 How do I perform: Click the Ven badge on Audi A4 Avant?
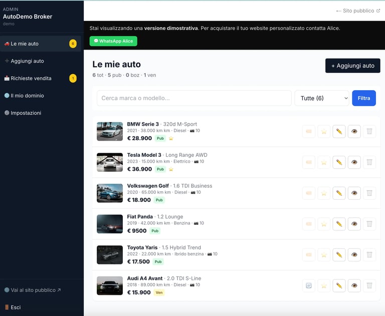click(x=159, y=292)
